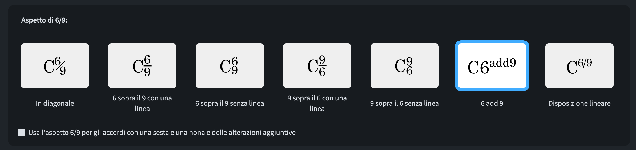Screen dimensions: 636x150
Task: Click the 'Disposizione lineare' caption
Action: click(x=579, y=103)
